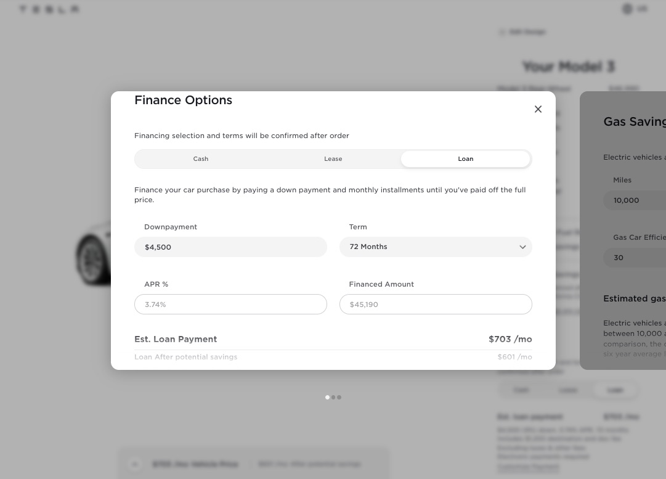666x479 pixels.
Task: Click the Edit Design link
Action: pyautogui.click(x=522, y=32)
